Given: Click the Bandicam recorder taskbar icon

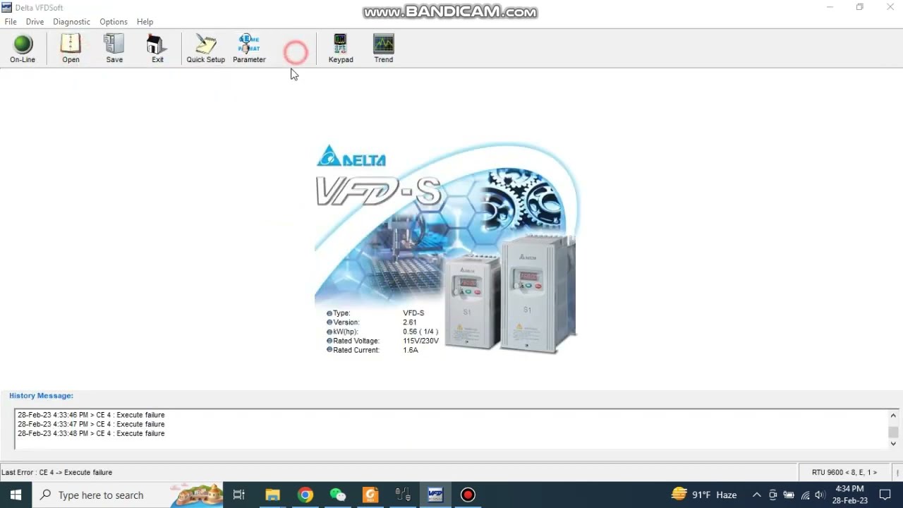Looking at the screenshot, I should (468, 495).
